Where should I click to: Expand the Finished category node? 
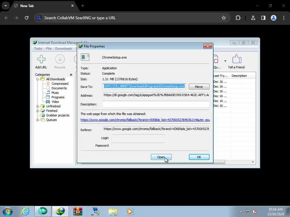tap(37, 111)
